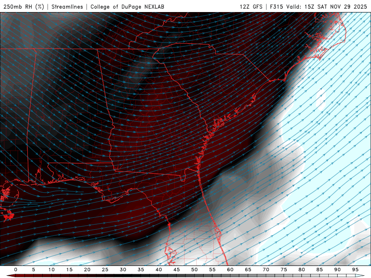Pick the "30" color scale label
Image resolution: width=371 pixels, height=278 pixels.
point(123,270)
